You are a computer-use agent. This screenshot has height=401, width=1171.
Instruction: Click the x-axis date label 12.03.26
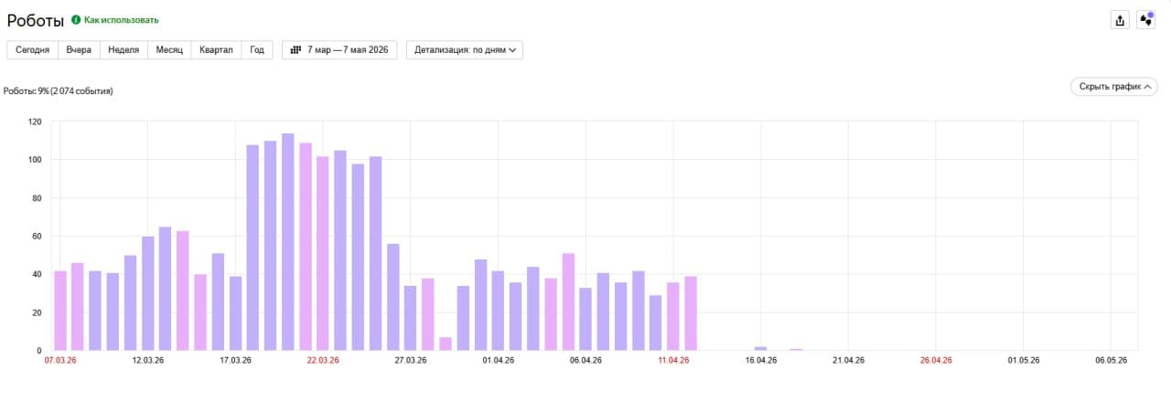(x=148, y=361)
